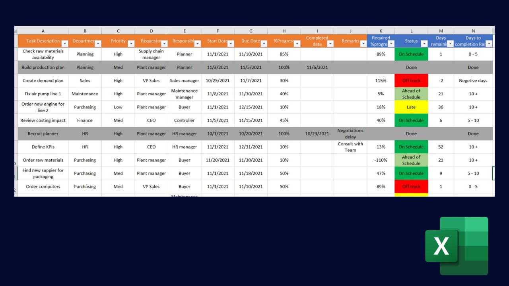
Task: Select the 'Maintenance manager' responsible cell
Action: (185, 94)
